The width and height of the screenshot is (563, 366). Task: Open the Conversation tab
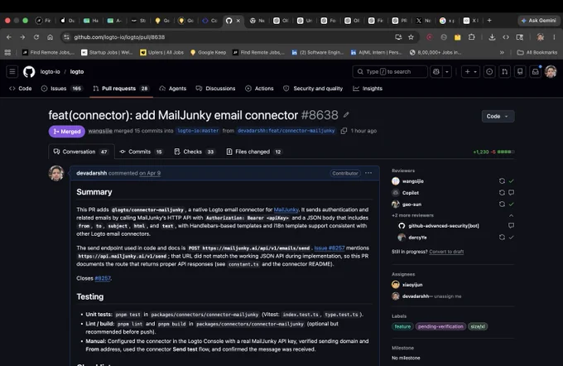[81, 152]
